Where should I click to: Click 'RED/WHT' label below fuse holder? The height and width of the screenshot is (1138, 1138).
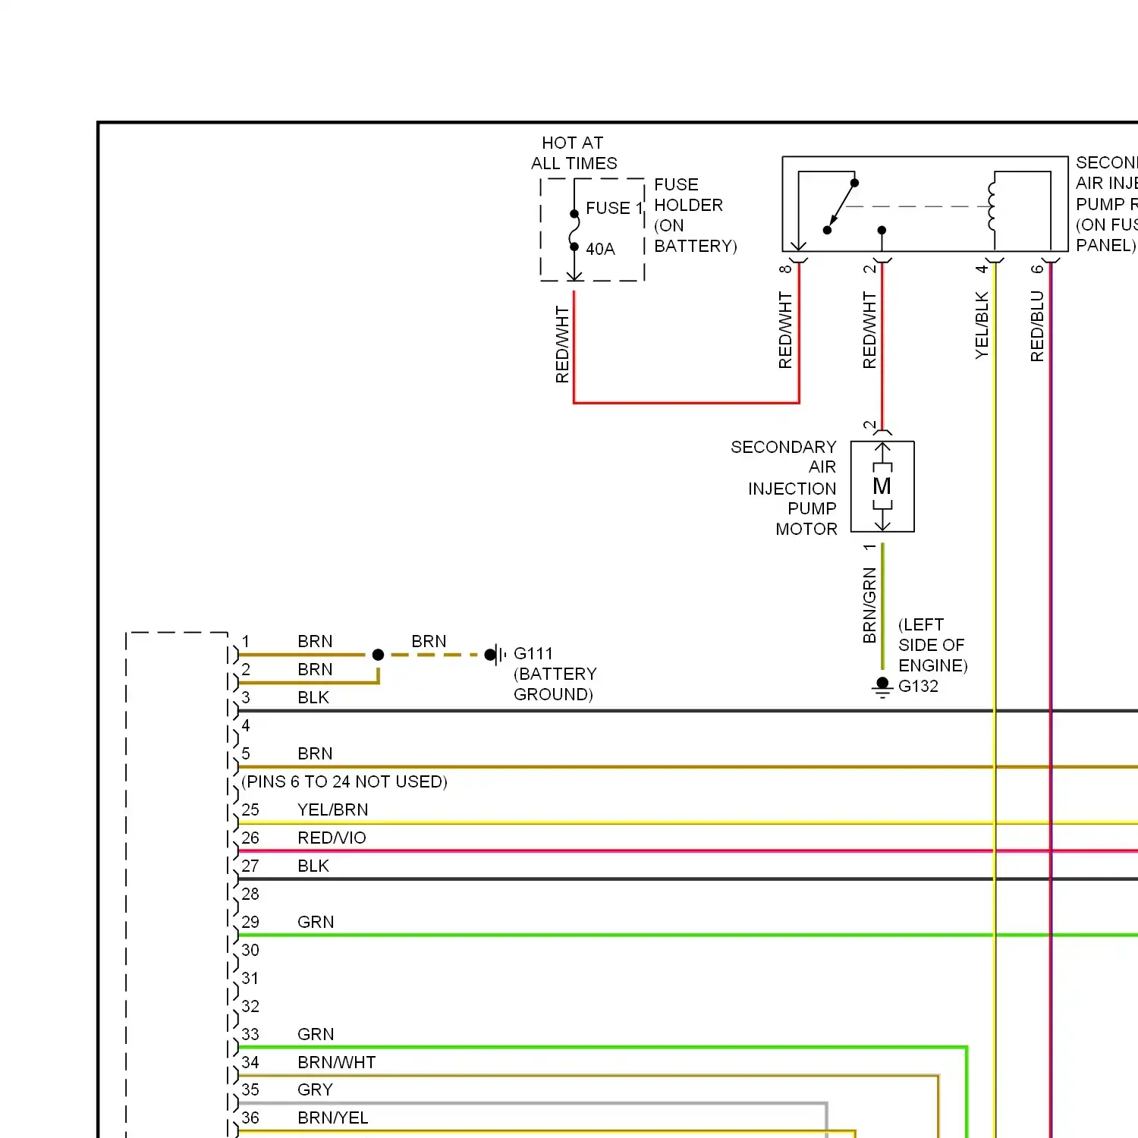coord(562,344)
